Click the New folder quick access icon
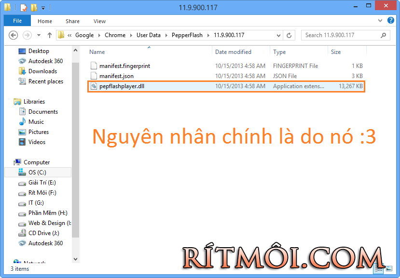This screenshot has width=400, height=278. 34,8
